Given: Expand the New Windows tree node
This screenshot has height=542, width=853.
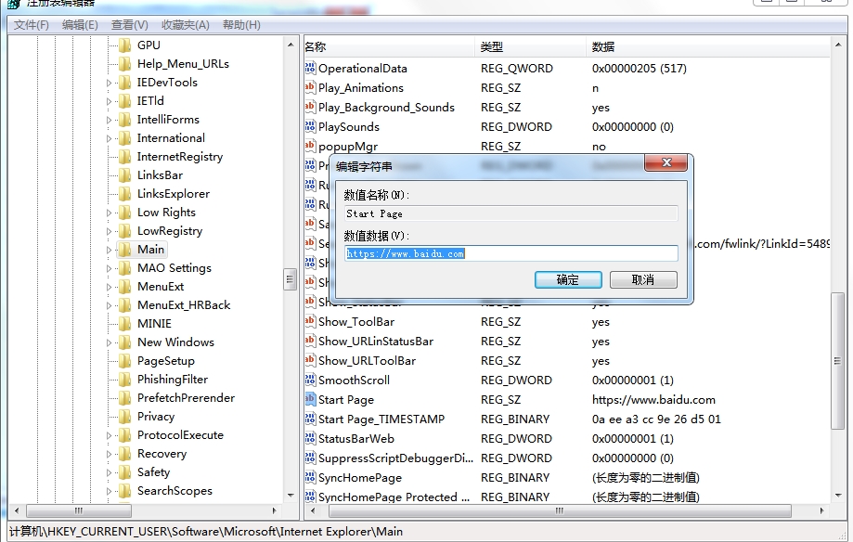Looking at the screenshot, I should point(109,342).
